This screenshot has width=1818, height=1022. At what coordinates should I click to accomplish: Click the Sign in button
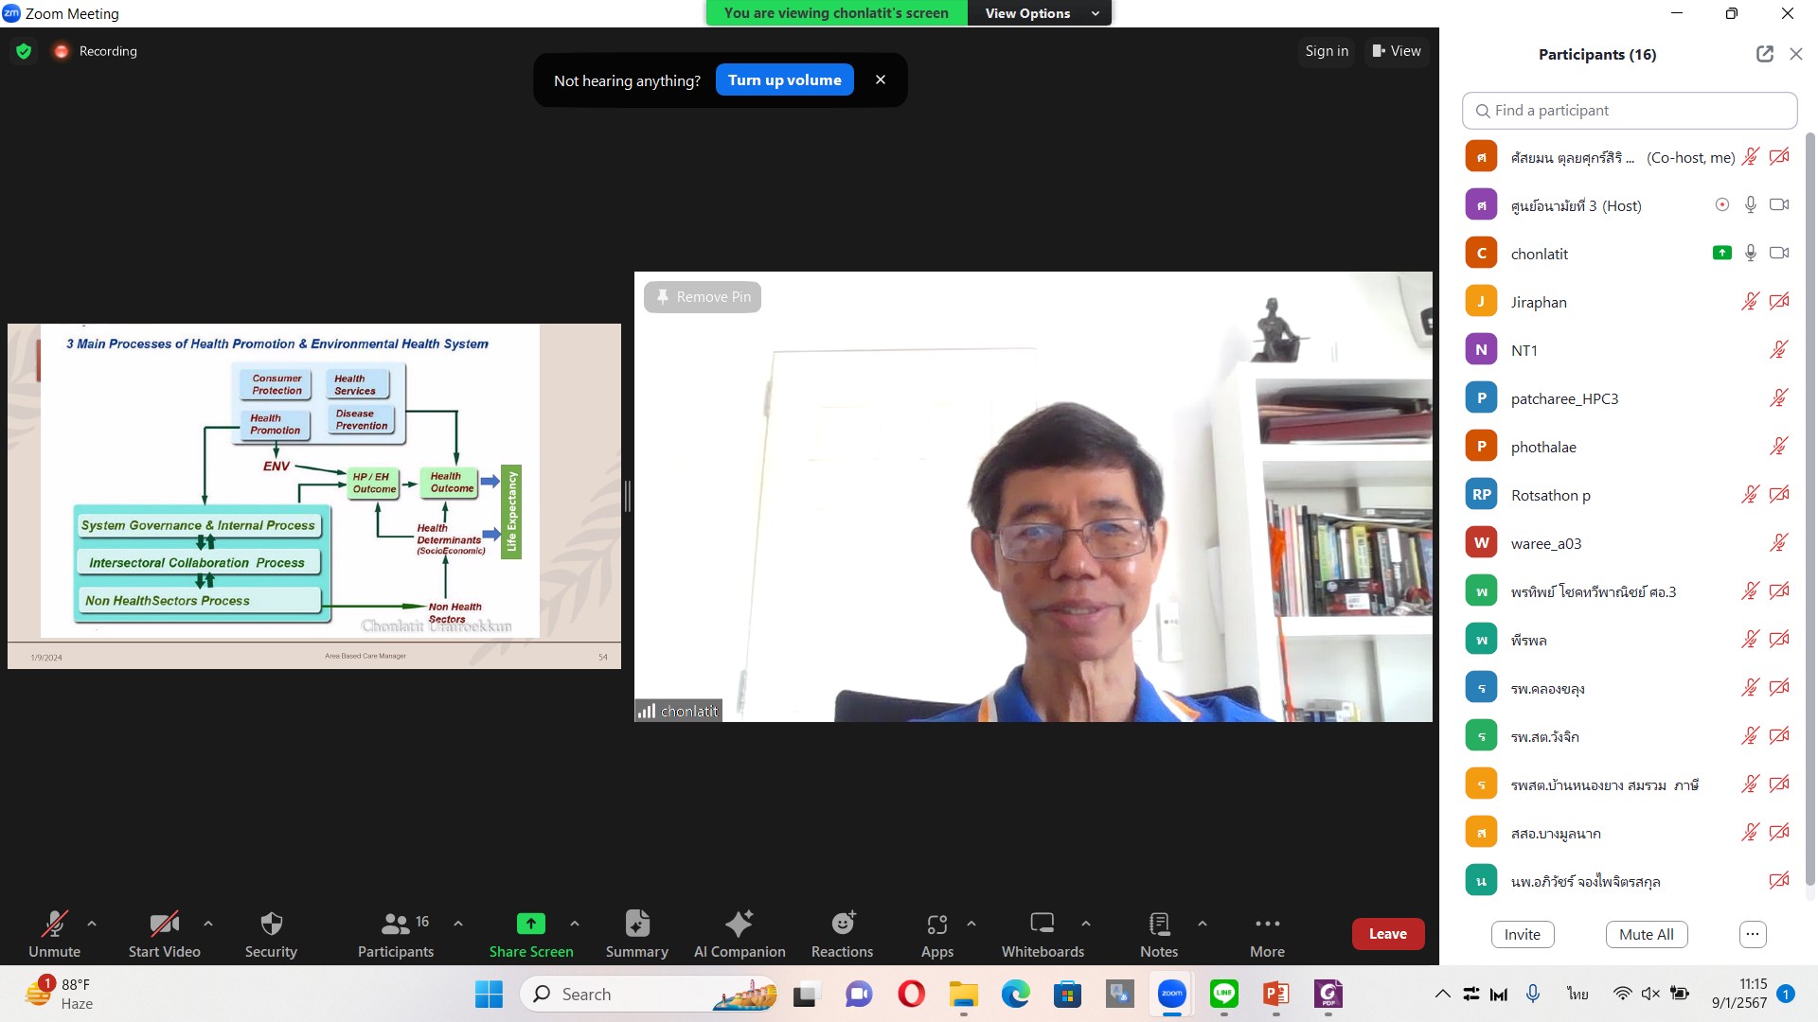point(1327,51)
